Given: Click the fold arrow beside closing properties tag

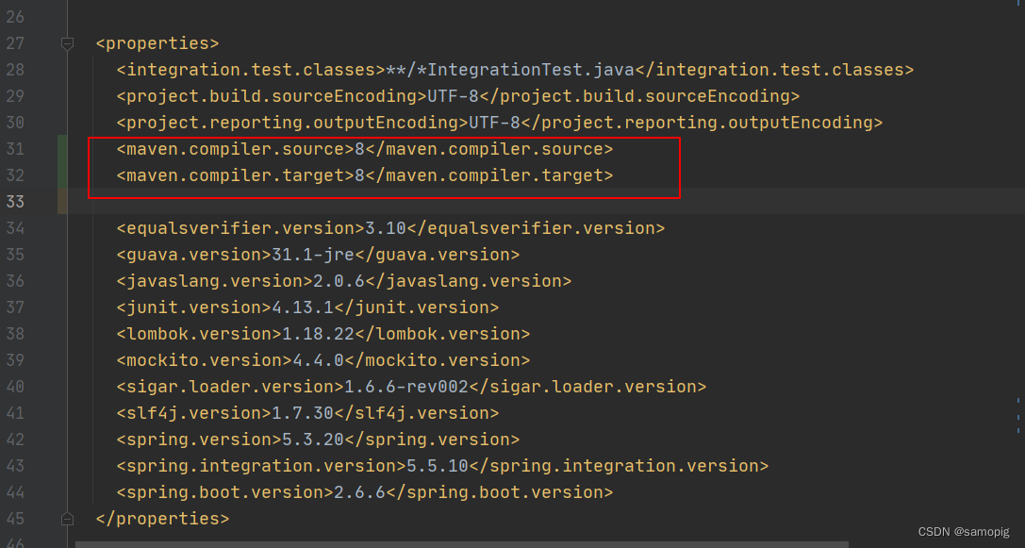Looking at the screenshot, I should (66, 518).
